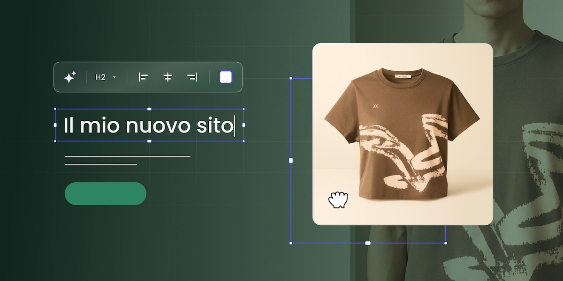This screenshot has height=281, width=563.
Task: Click the floating formatting toolbar
Action: [x=148, y=76]
